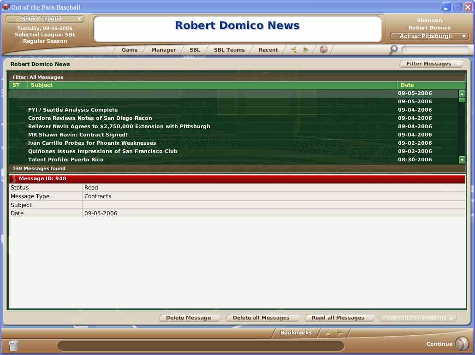Click the trash can icon at bottom left
475x355 pixels.
tap(14, 345)
